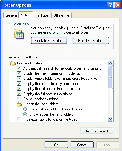Click the Advanced settings scrollbar thumb
This screenshot has height=151, width=122.
(x=110, y=78)
